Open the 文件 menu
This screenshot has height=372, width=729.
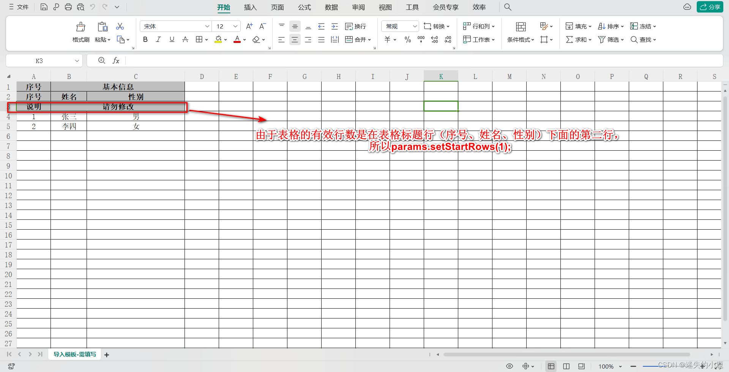19,7
